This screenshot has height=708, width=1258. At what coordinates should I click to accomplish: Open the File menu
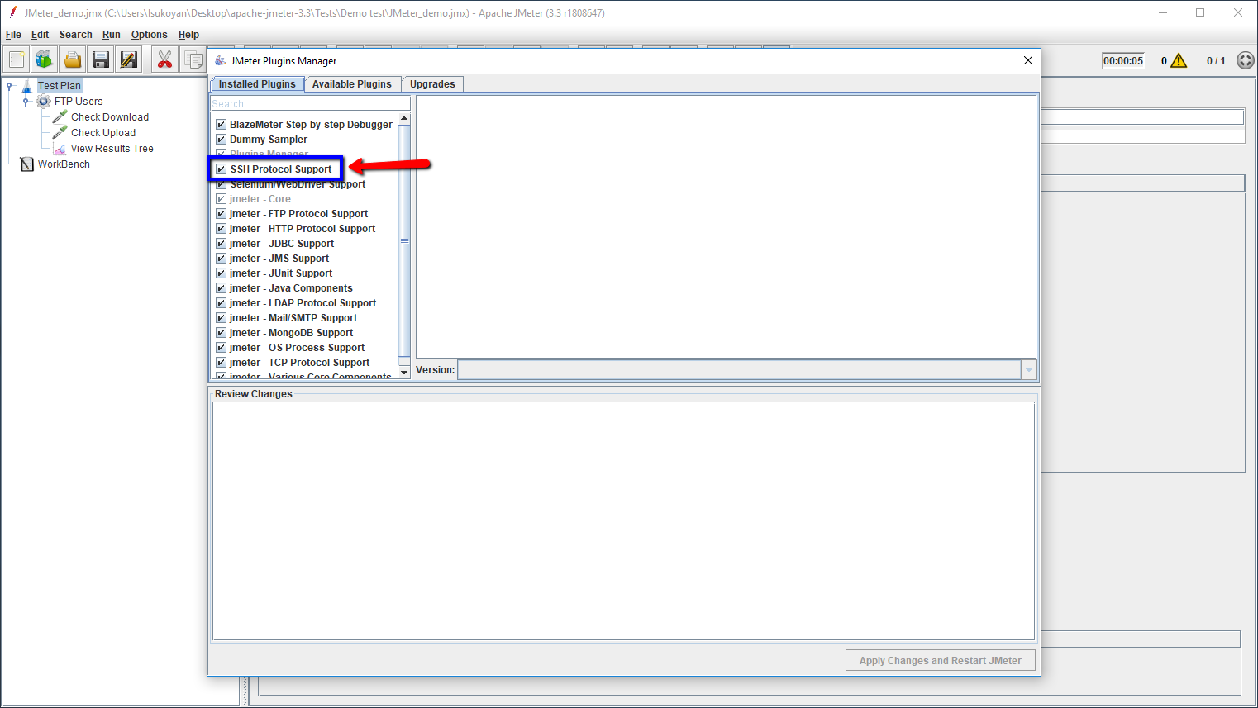[x=13, y=35]
